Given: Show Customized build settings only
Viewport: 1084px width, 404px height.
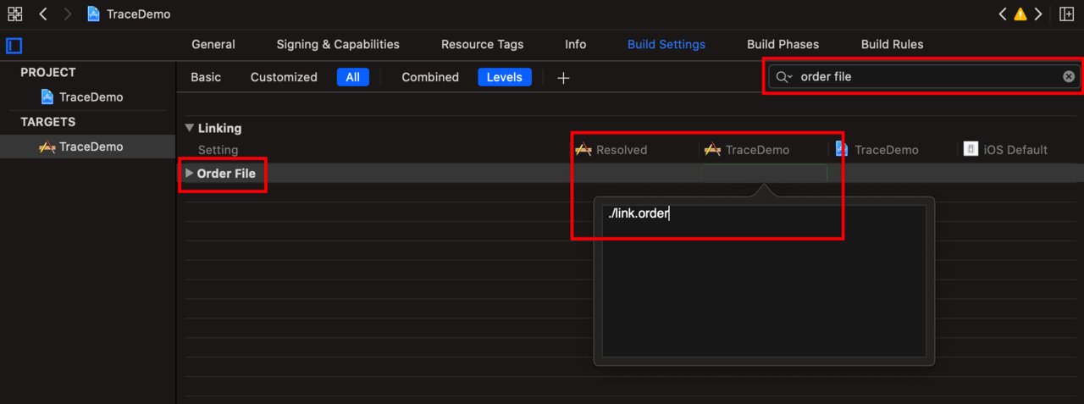Looking at the screenshot, I should point(284,77).
